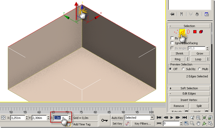Click Zoom All viewports tool

[198, 118]
